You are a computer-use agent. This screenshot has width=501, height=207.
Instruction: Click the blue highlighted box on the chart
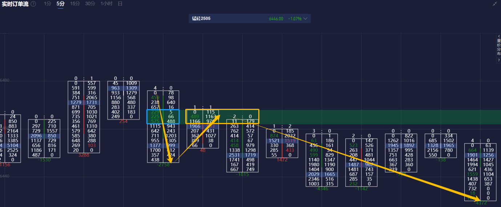click(x=163, y=116)
